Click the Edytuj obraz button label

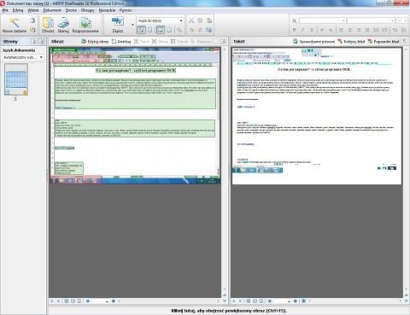tap(98, 42)
